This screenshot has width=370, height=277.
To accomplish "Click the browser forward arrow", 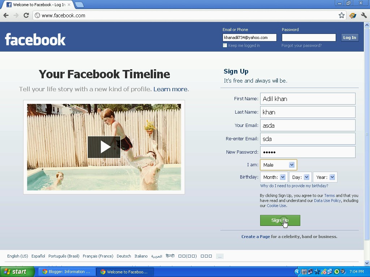I will pyautogui.click(x=16, y=16).
